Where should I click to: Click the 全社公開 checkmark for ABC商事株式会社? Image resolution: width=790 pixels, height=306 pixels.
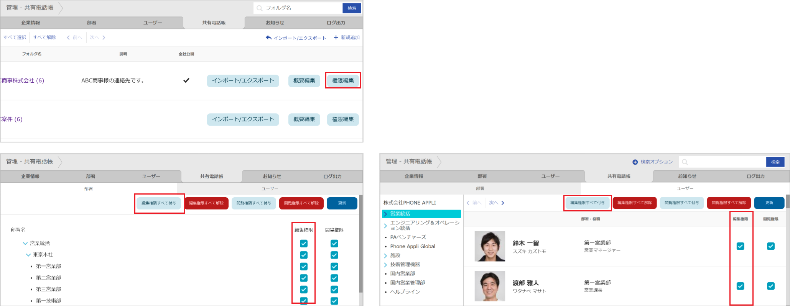tap(186, 80)
